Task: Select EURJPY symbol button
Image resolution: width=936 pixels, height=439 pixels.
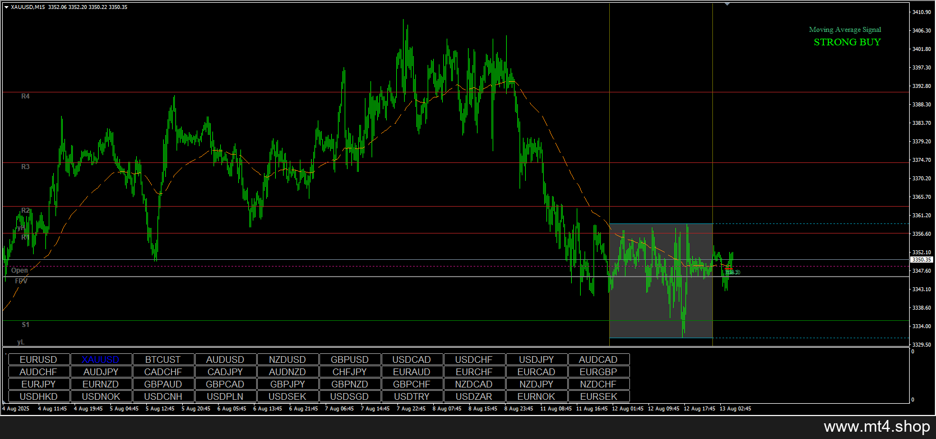Action: pos(39,384)
